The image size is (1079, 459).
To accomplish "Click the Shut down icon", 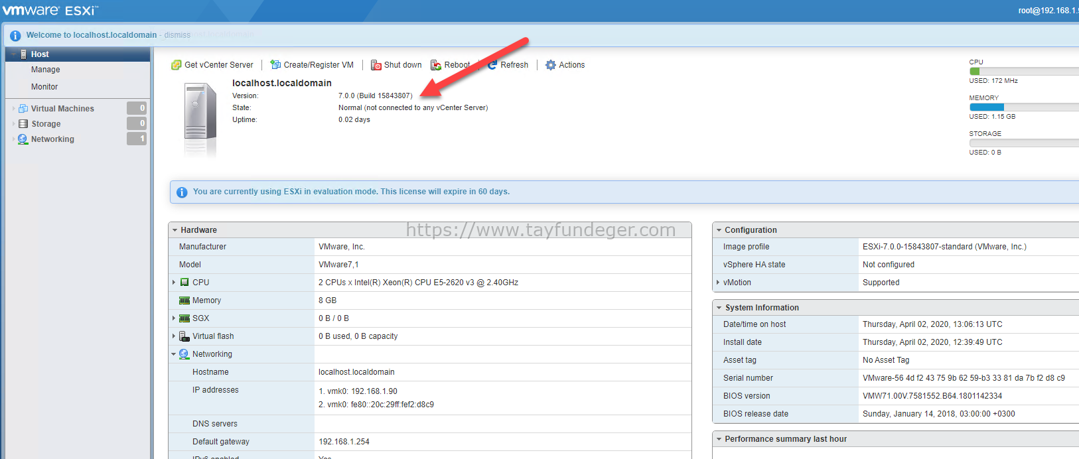I will pyautogui.click(x=376, y=65).
